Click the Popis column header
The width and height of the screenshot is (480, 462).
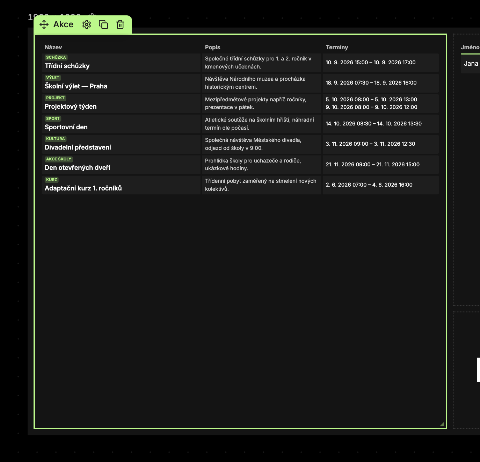[213, 47]
